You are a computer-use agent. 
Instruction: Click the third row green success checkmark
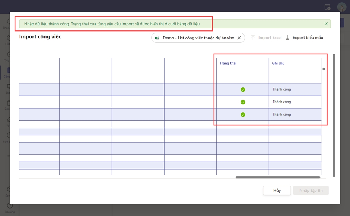243,115
